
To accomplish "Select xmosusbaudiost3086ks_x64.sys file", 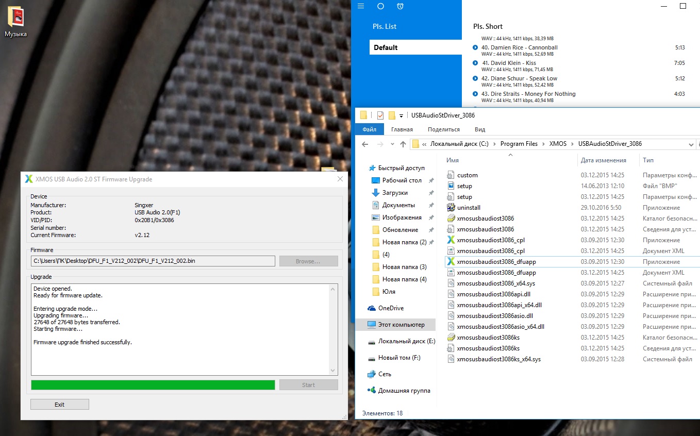I will [x=499, y=359].
